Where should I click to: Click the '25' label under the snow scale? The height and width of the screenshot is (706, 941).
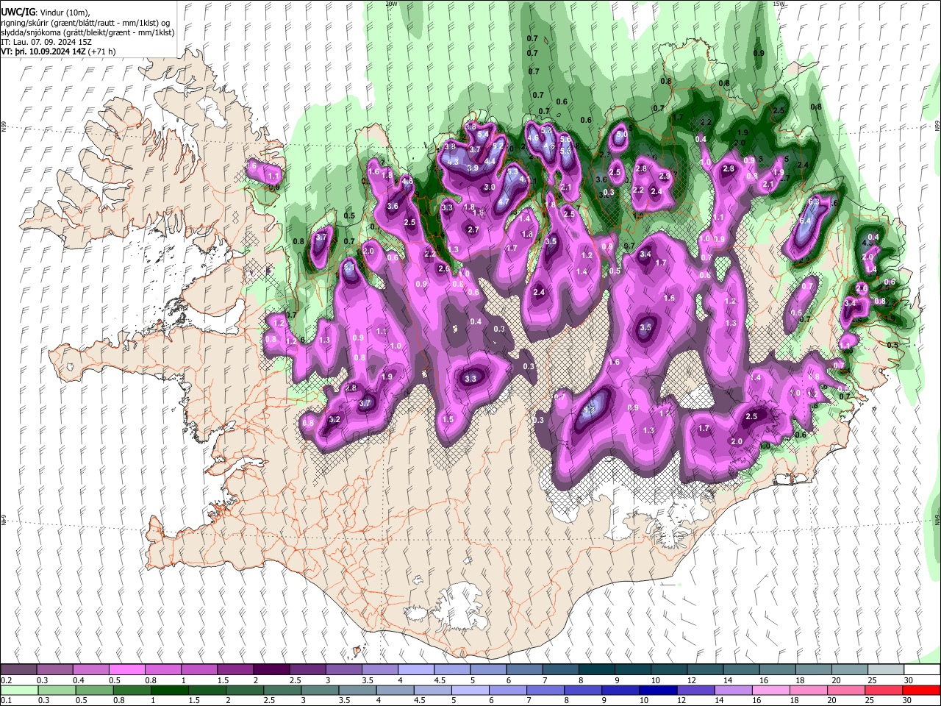(872, 681)
